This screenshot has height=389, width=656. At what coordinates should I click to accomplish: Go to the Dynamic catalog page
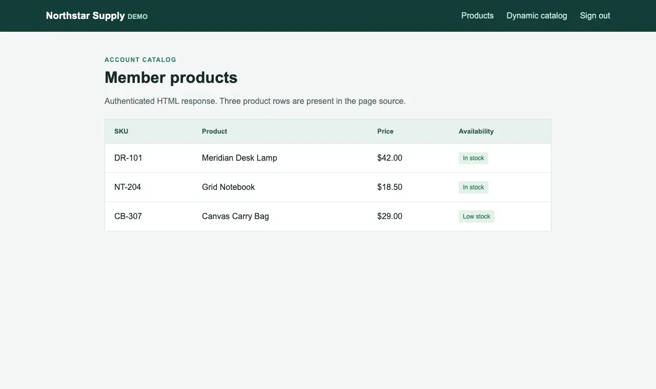click(537, 15)
